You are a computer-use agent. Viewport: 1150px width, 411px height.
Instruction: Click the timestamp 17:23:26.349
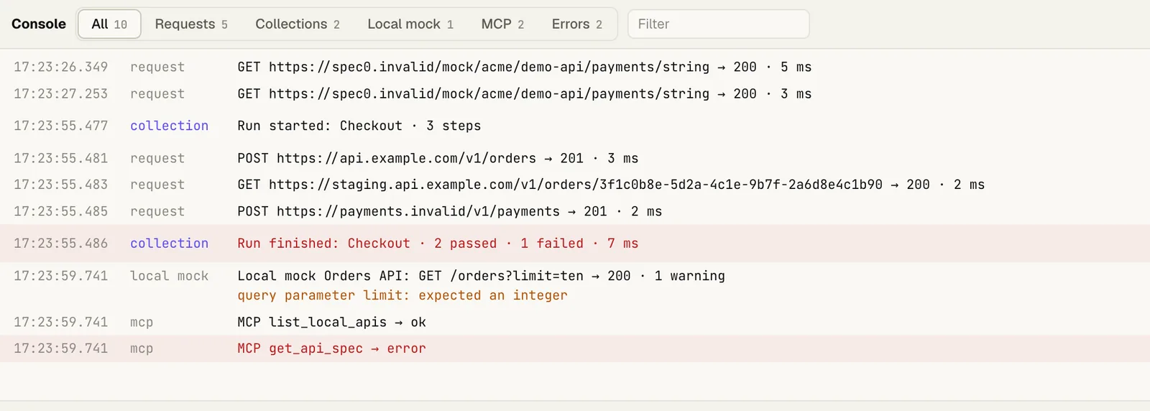coord(61,67)
